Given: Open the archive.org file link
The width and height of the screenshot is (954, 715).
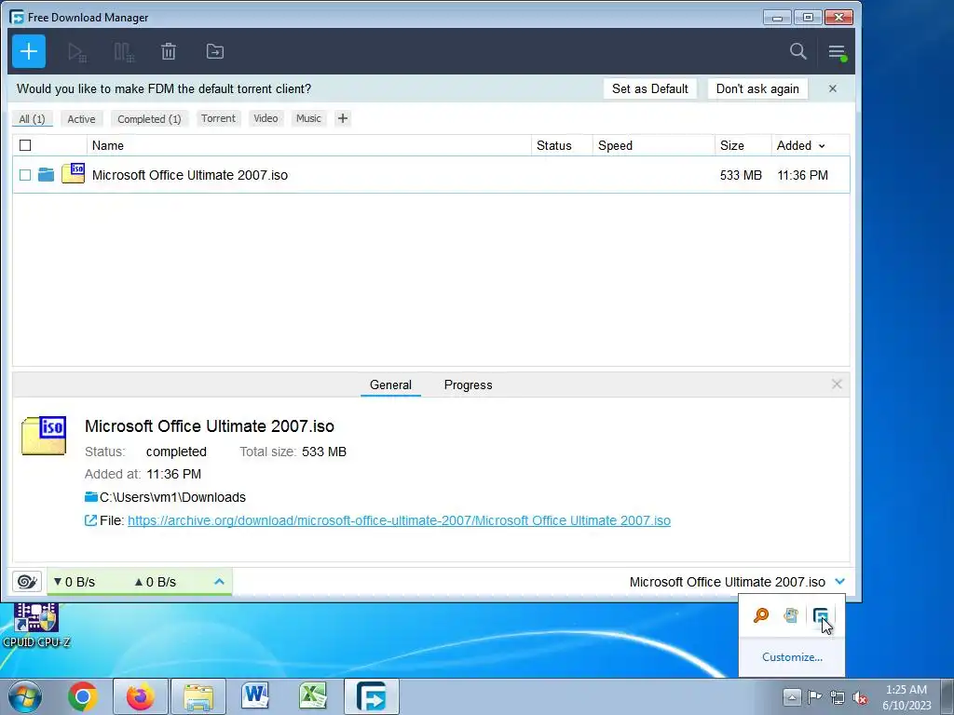Looking at the screenshot, I should pyautogui.click(x=399, y=520).
